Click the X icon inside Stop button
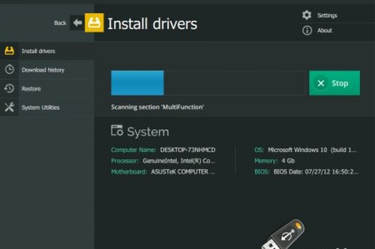The width and height of the screenshot is (375, 249). tap(320, 83)
